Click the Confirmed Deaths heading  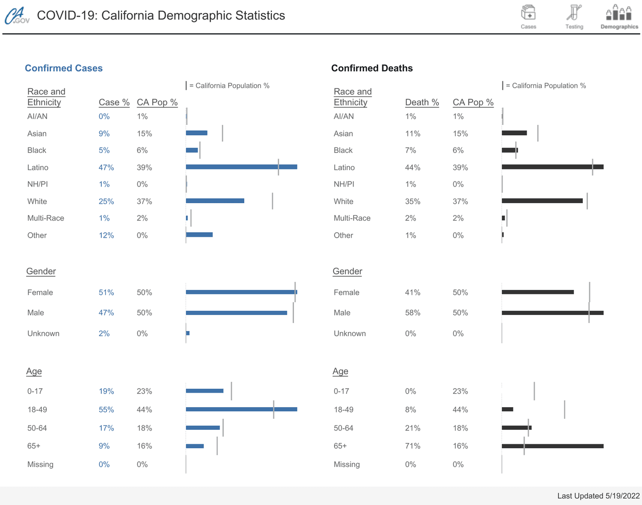(x=372, y=68)
